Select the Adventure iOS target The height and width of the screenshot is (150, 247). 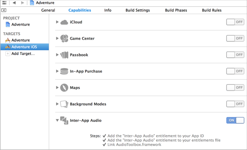coord(25,47)
